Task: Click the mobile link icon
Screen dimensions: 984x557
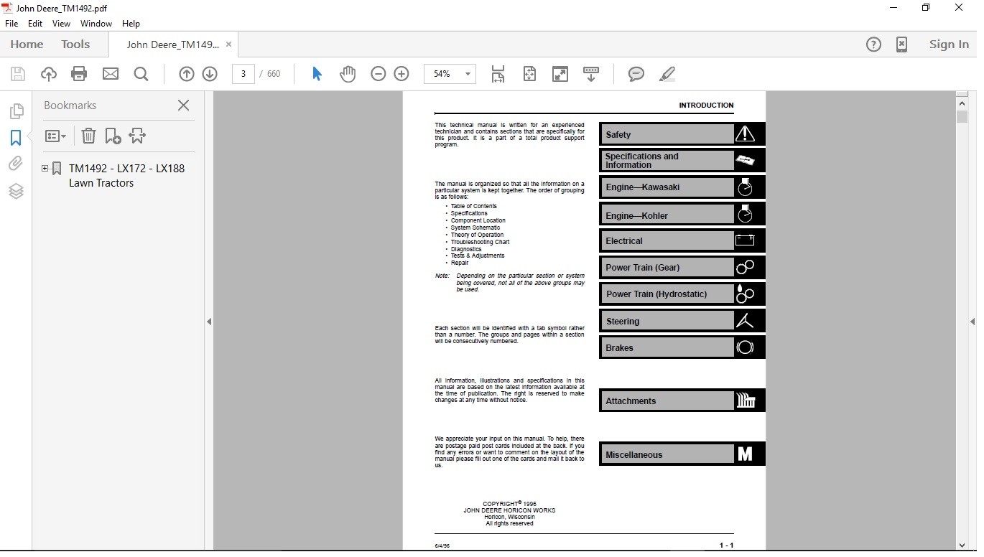Action: pos(901,45)
